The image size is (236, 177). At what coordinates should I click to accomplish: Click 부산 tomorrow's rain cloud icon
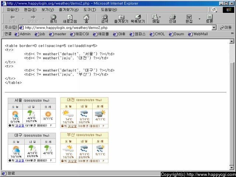pyautogui.click(x=84, y=148)
